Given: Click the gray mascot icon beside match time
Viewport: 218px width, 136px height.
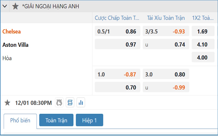Looking at the screenshot, I should 59,103.
